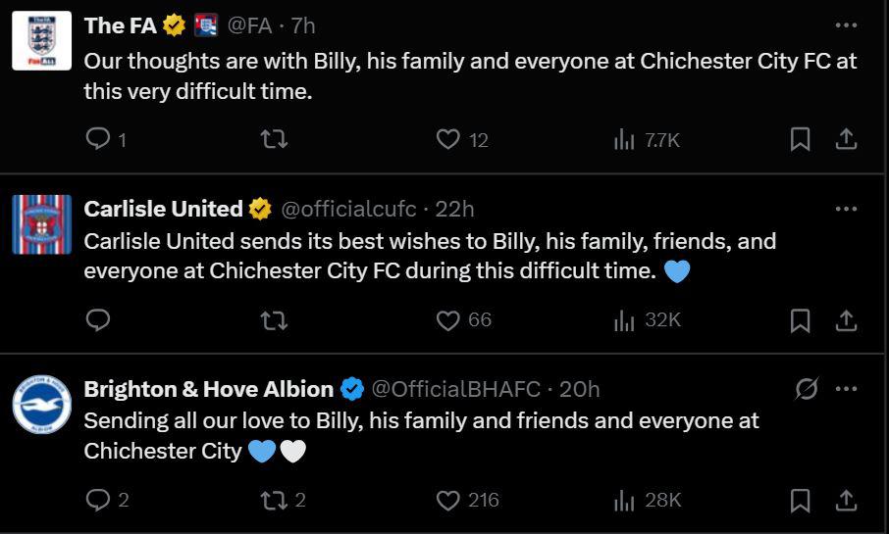Viewport: 889px width, 534px height.
Task: Share The FA's tweet
Action: point(846,140)
